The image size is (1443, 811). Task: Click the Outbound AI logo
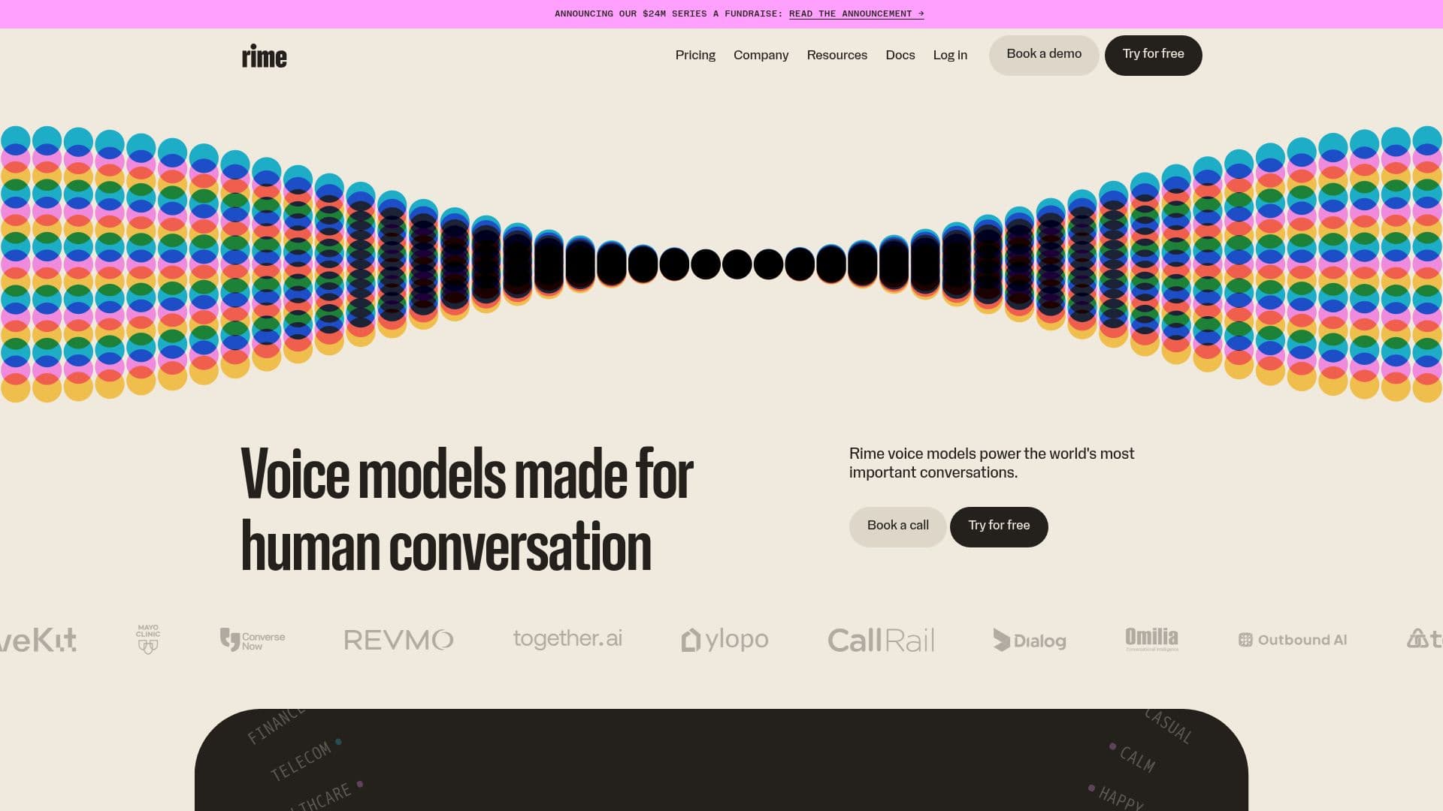[1293, 640]
